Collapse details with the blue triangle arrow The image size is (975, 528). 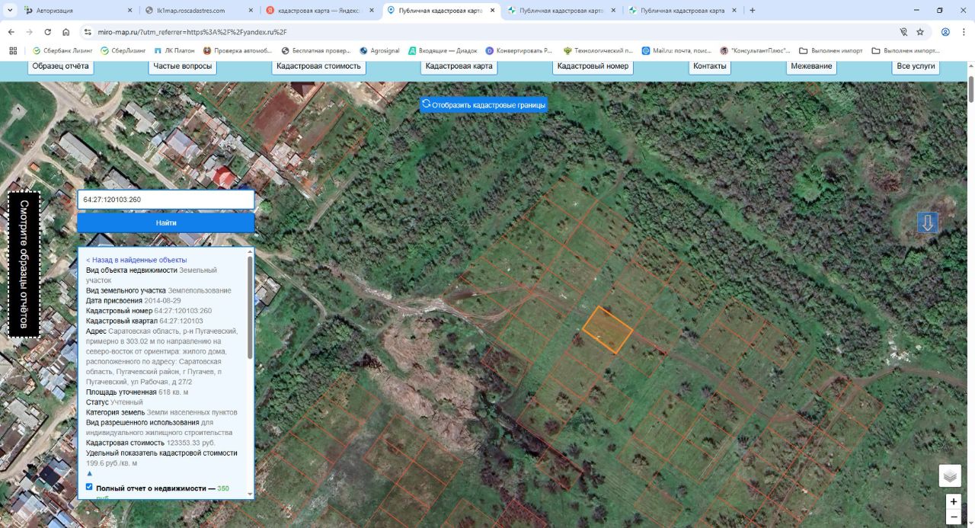(89, 473)
